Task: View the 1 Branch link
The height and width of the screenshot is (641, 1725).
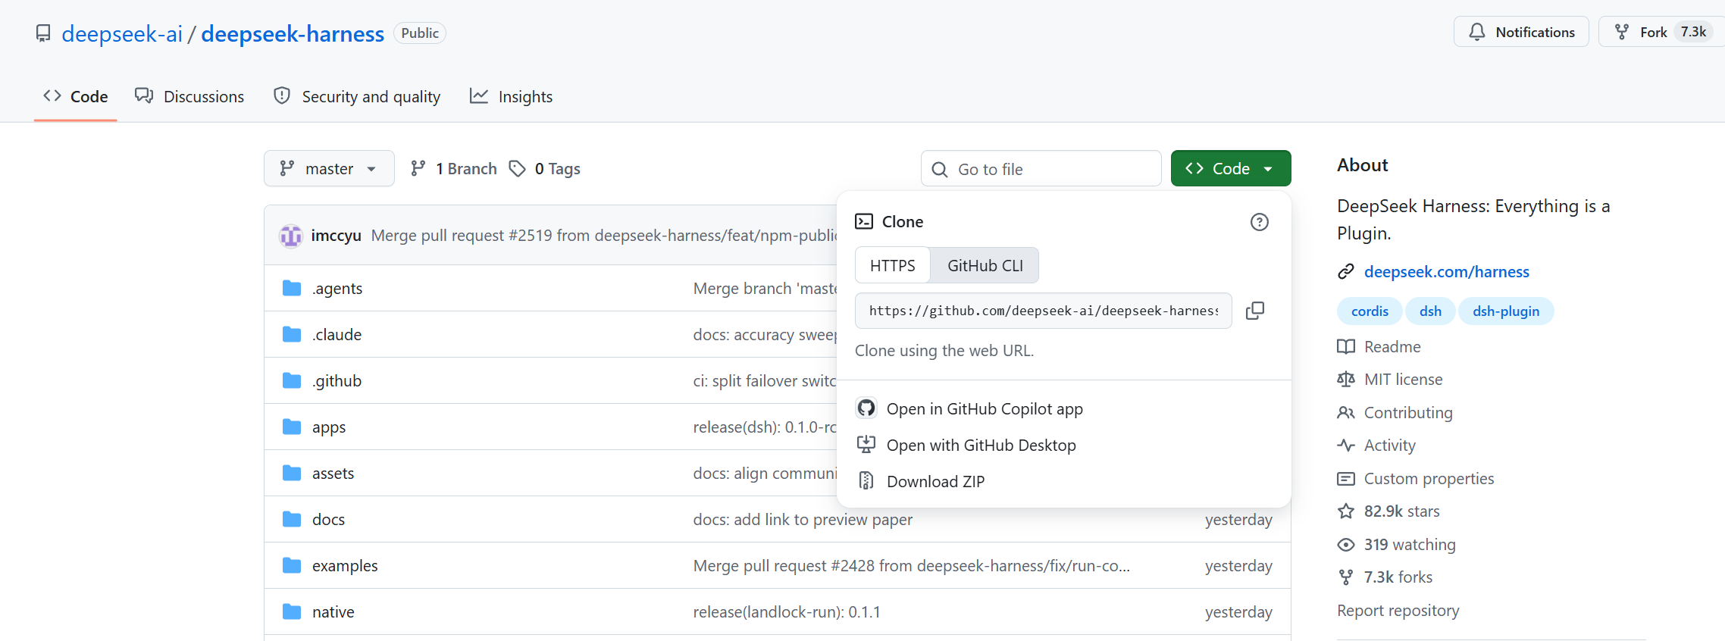Action: 453,168
